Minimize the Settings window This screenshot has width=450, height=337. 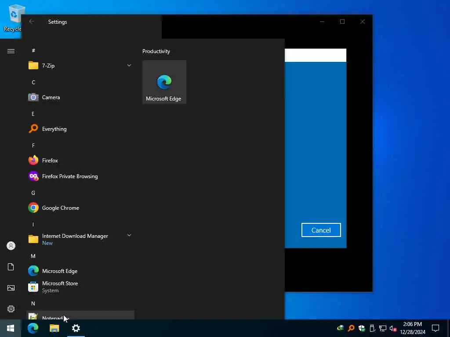322,22
